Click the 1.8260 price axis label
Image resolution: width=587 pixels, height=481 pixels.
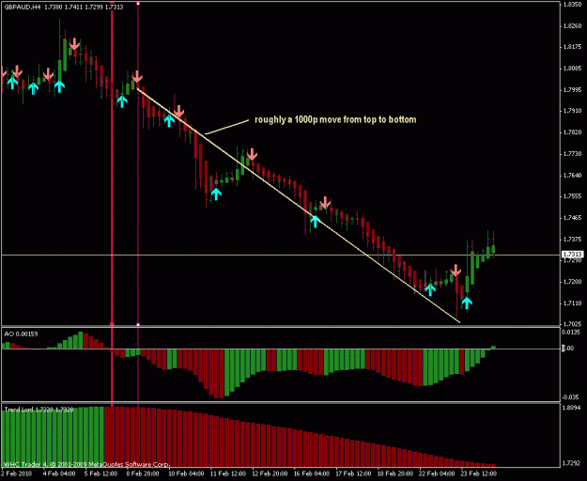(x=573, y=25)
